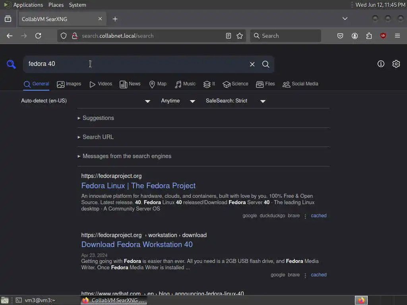The height and width of the screenshot is (305, 407).
Task: Open Download Fedora Workstation 40 link
Action: (137, 244)
